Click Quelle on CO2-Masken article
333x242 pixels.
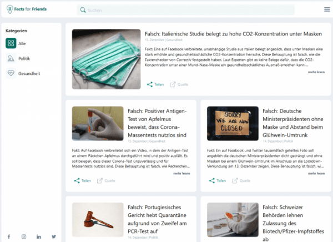tap(183, 84)
